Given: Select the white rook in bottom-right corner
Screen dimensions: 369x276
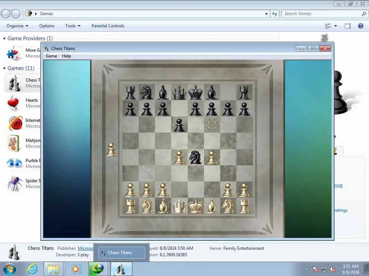Looking at the screenshot, I should (x=244, y=206).
